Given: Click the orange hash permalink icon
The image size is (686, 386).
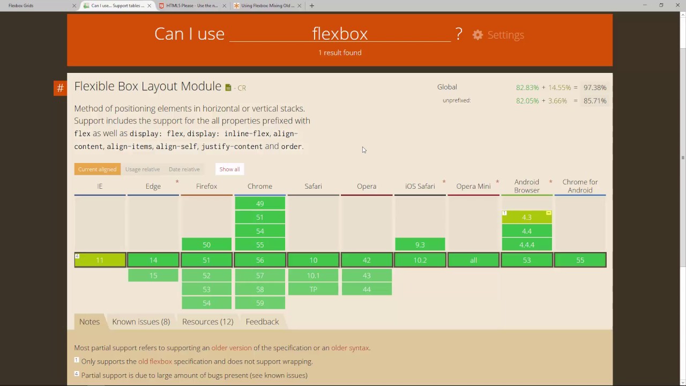Looking at the screenshot, I should coord(60,88).
